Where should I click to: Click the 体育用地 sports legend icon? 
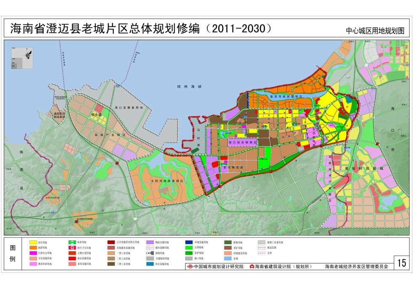coord(73,243)
